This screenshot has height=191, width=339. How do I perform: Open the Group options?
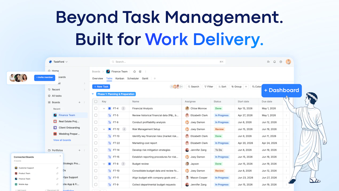click(236, 87)
